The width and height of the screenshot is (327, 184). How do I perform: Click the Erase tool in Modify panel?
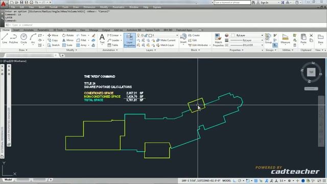[x=94, y=35]
